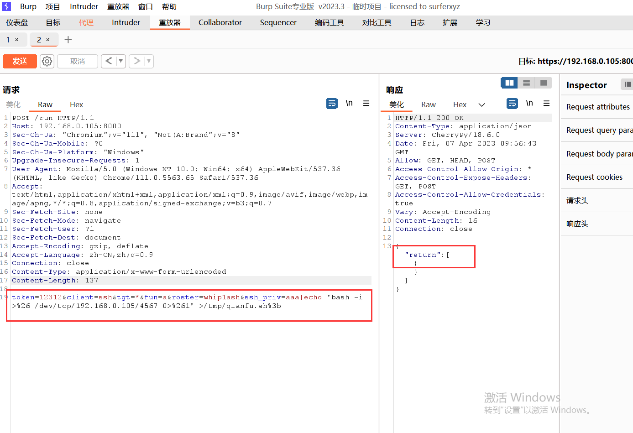Switch to the 目标 tab

53,22
